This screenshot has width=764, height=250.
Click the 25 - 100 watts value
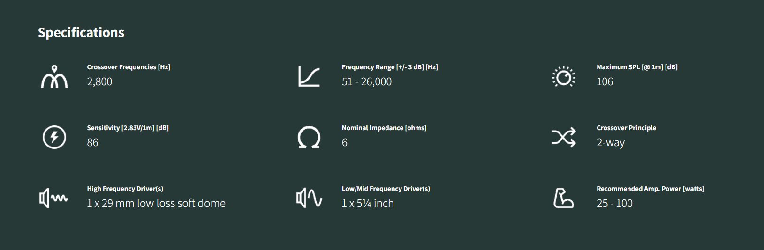click(x=614, y=203)
